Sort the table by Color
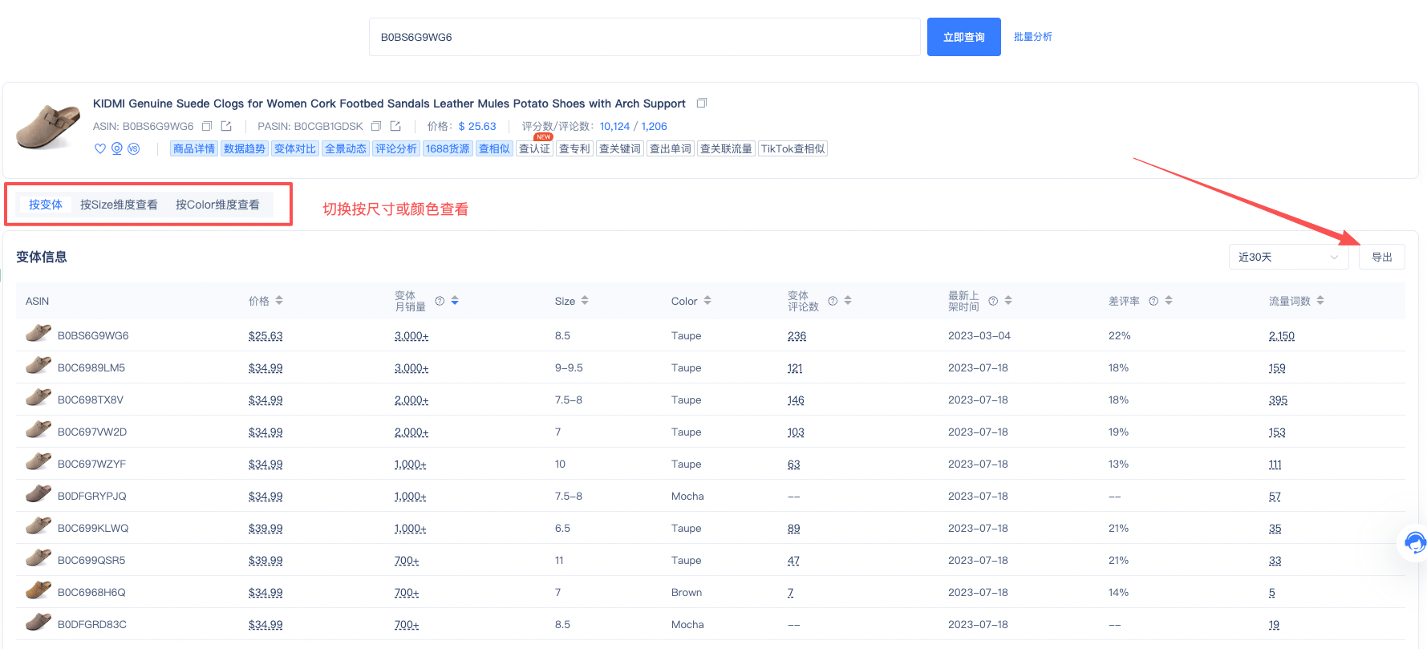Viewport: 1427px width, 649px height. (707, 301)
